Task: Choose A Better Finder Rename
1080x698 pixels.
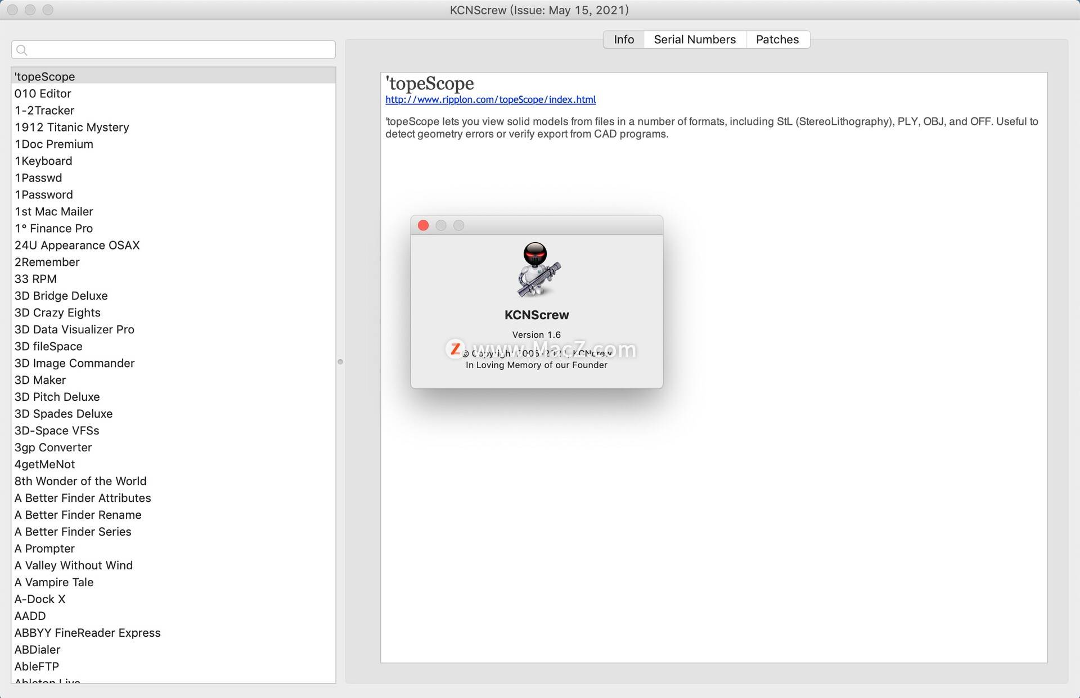Action: (173, 515)
